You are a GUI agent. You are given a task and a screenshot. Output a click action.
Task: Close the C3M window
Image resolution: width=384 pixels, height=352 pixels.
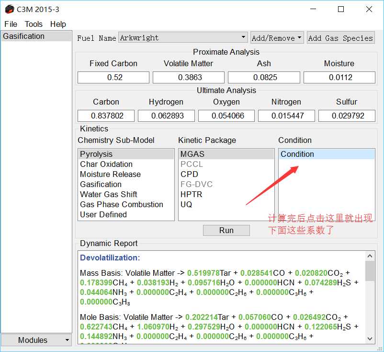click(x=369, y=9)
